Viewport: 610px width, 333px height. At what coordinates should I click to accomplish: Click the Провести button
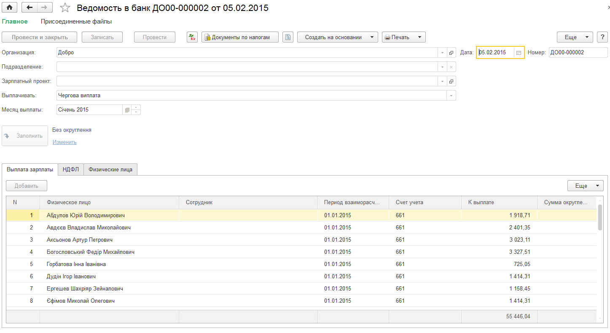point(155,37)
